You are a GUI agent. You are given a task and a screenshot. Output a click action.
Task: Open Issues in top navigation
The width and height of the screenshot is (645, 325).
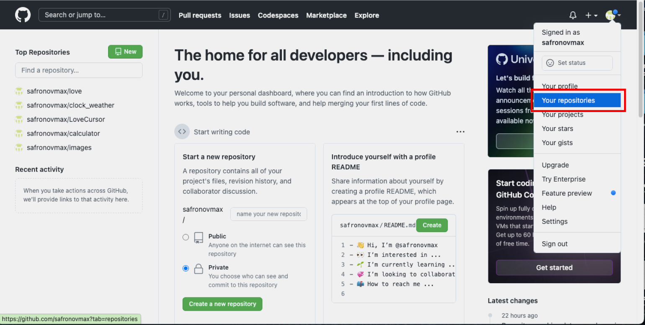pyautogui.click(x=240, y=15)
